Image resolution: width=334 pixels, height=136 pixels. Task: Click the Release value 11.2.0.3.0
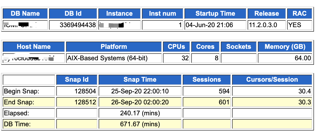[263, 25]
